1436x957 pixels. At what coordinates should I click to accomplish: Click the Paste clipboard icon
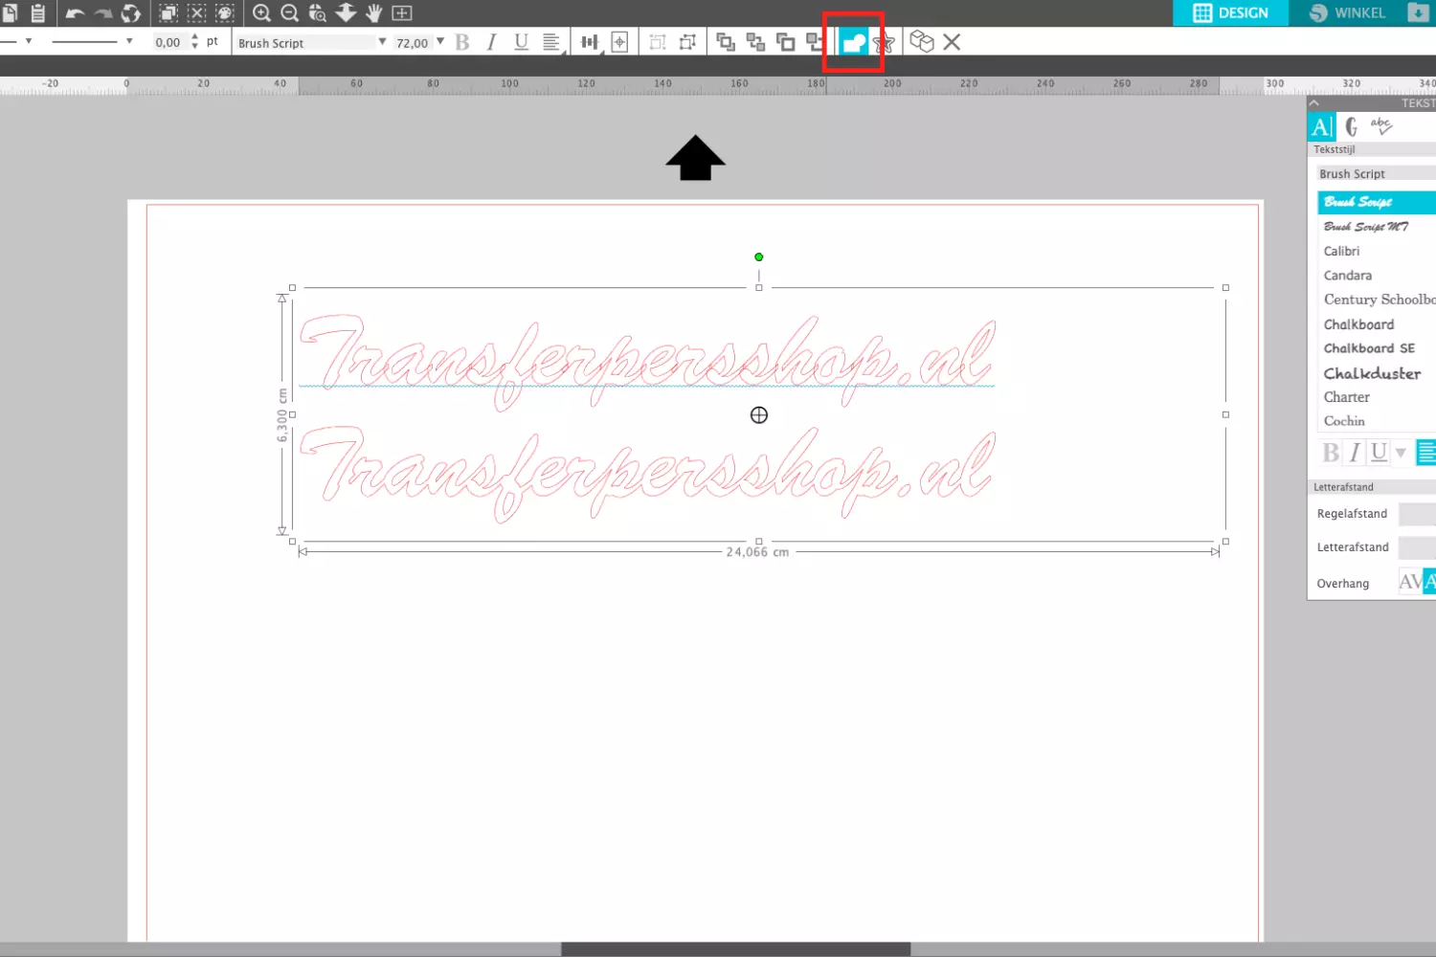[37, 13]
